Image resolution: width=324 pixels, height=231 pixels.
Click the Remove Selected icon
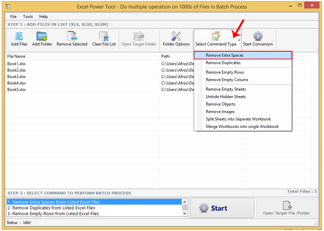[72, 36]
